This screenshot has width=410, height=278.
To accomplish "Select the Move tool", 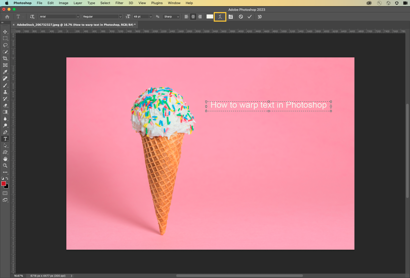I will [5, 32].
